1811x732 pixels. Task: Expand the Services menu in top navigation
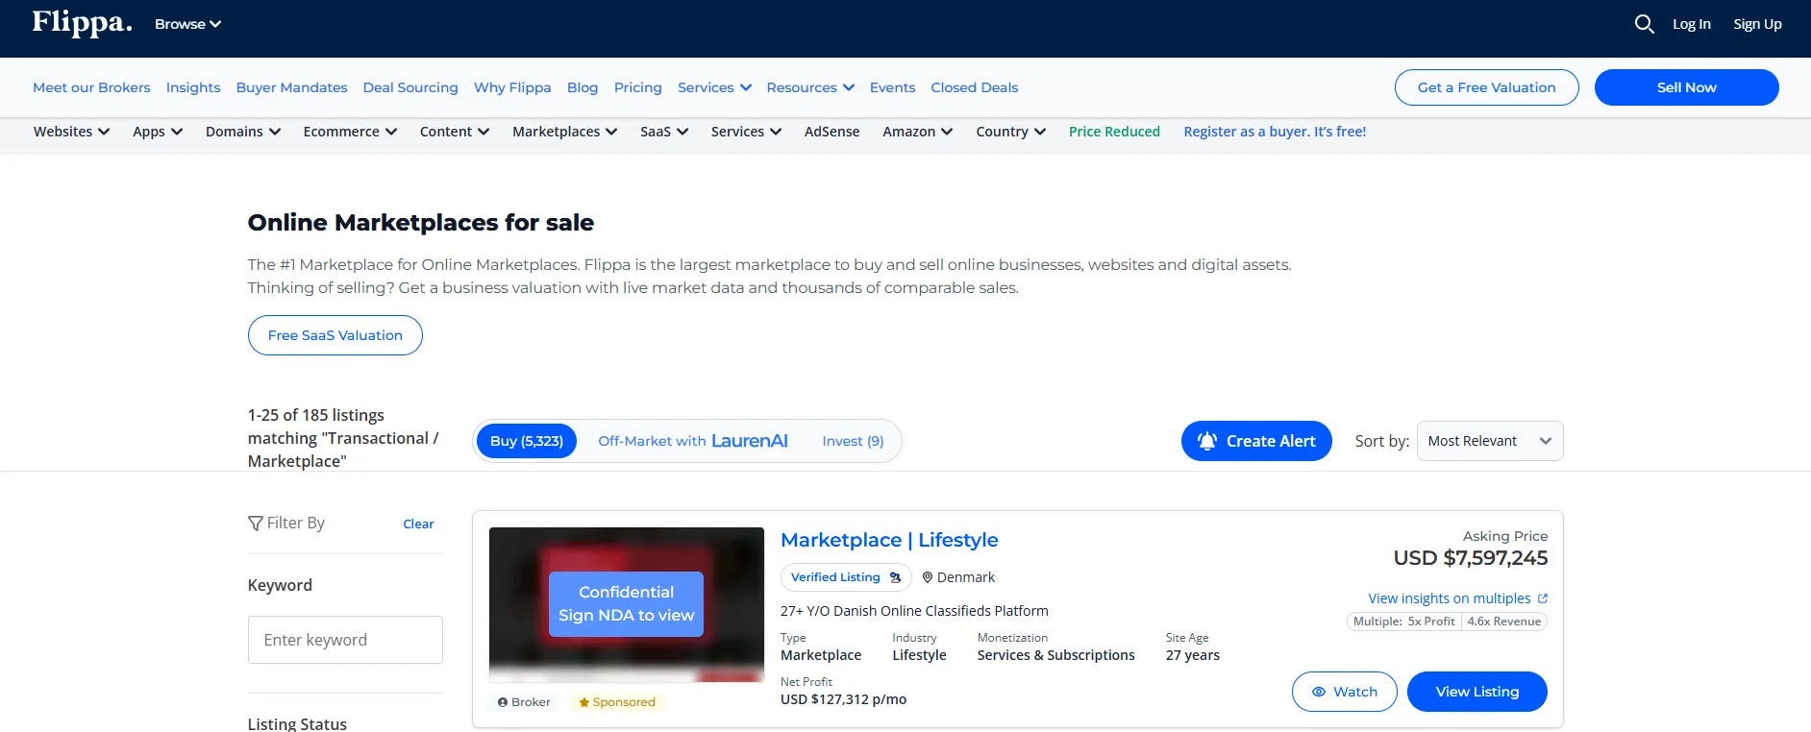tap(714, 87)
